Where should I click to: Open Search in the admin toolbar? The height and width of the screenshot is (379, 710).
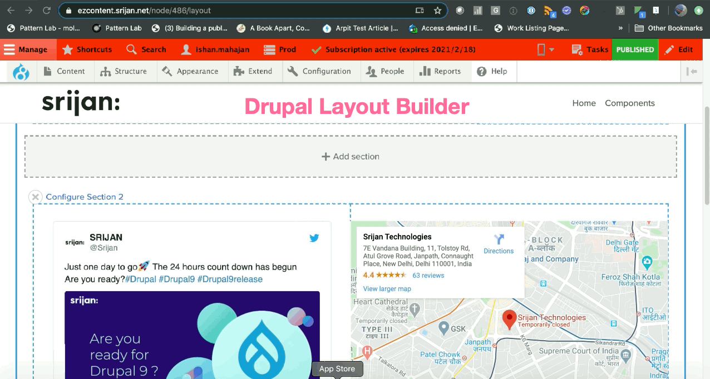click(146, 49)
